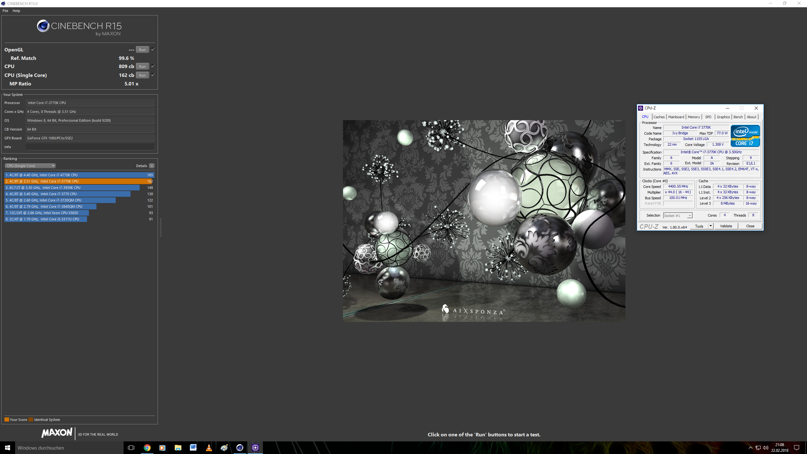Click the panel divider grip handle
Image resolution: width=807 pixels, height=454 pixels.
(x=160, y=227)
